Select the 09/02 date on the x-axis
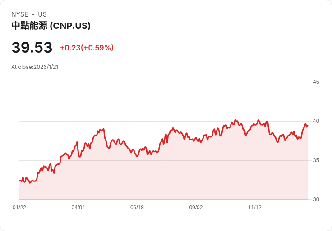 [x=196, y=208]
